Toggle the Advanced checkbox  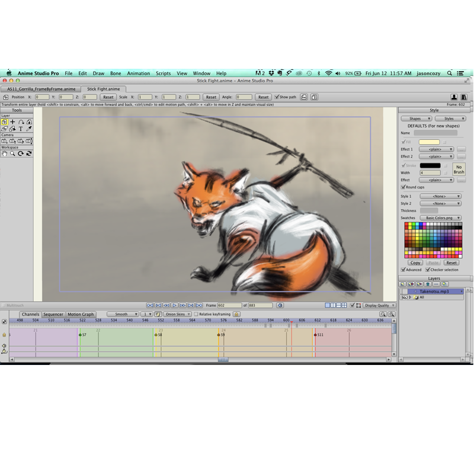pos(403,270)
